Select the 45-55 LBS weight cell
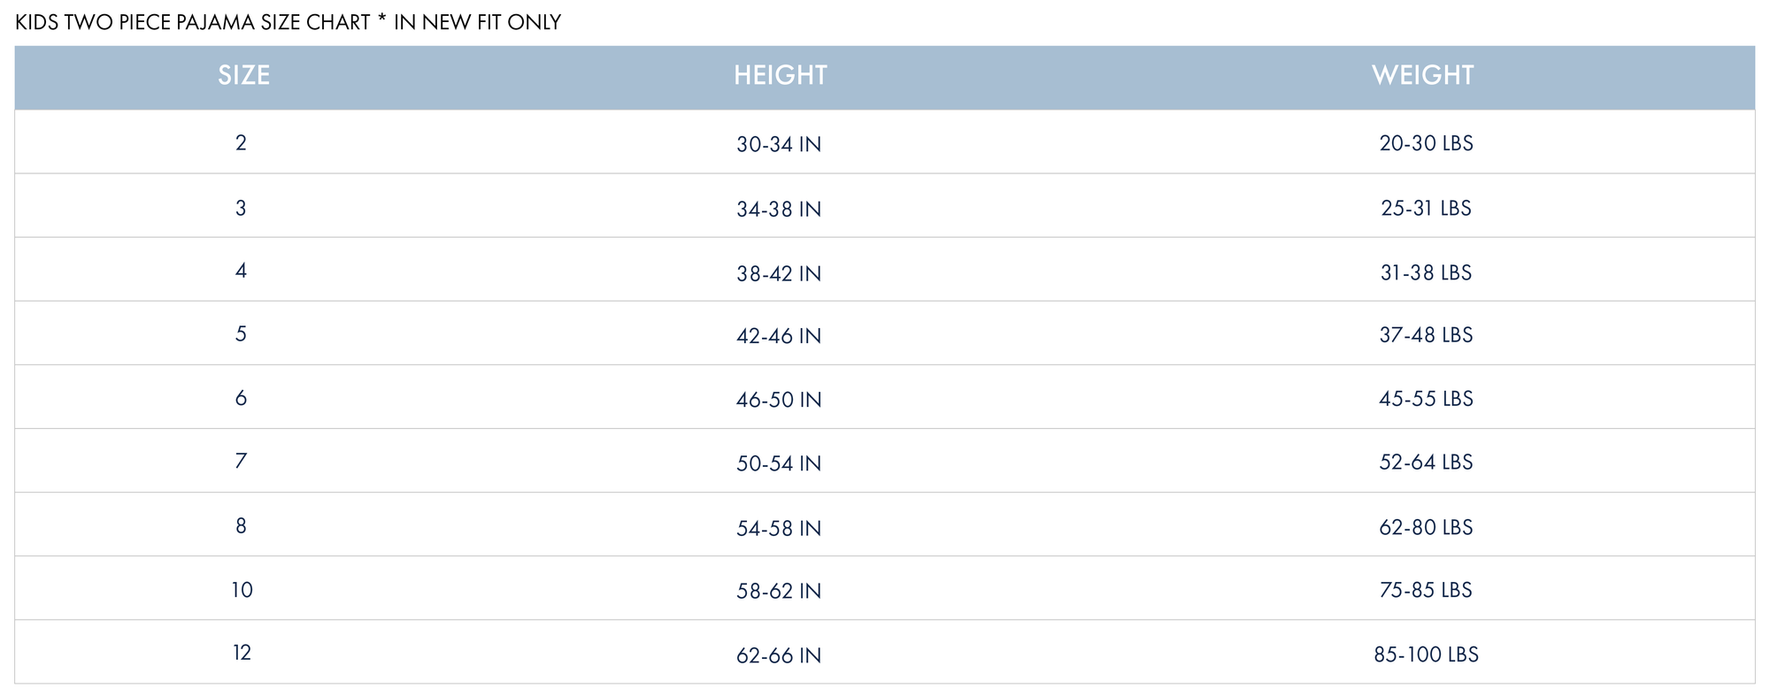The height and width of the screenshot is (696, 1770). (x=1426, y=399)
